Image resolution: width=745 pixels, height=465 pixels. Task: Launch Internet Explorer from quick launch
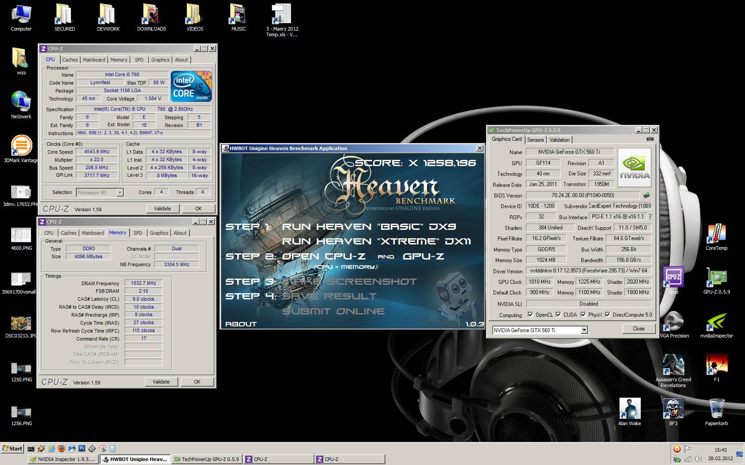(x=51, y=449)
